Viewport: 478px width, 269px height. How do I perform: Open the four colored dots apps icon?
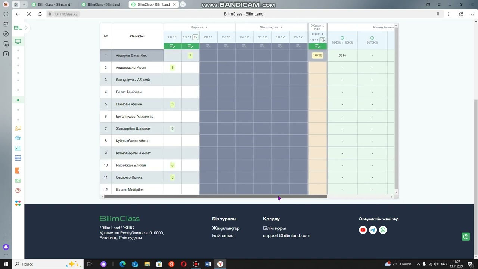18,203
